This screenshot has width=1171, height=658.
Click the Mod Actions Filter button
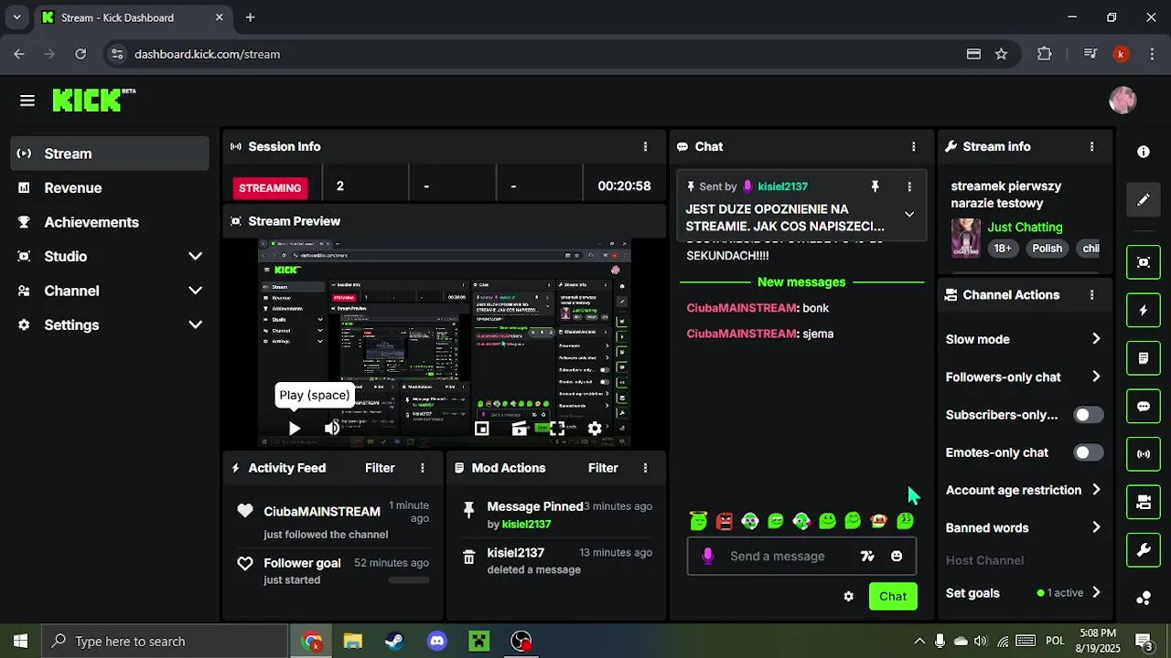(x=603, y=468)
